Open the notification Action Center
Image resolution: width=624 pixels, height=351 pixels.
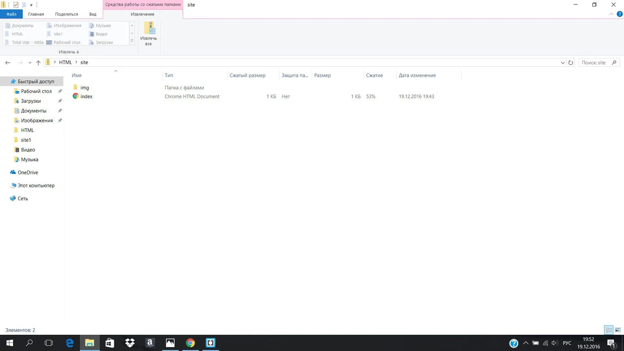click(x=612, y=343)
